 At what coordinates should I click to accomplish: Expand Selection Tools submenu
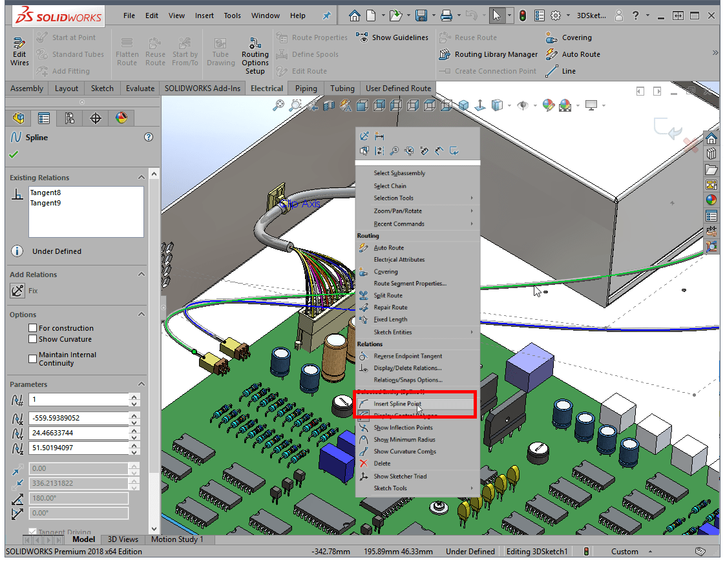click(418, 198)
